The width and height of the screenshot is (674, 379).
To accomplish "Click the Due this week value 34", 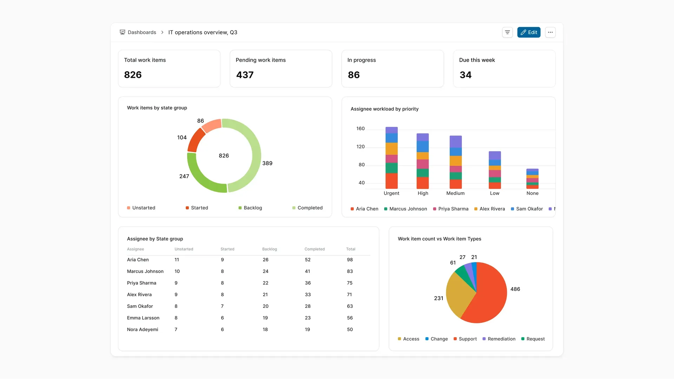I will click(465, 75).
